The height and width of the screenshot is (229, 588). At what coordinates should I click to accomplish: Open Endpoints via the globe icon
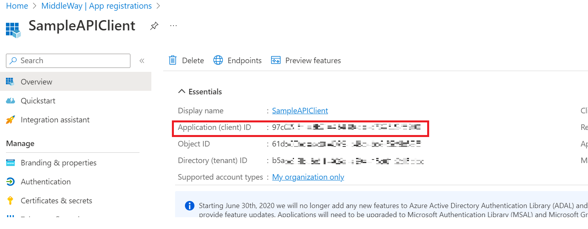[x=218, y=60]
